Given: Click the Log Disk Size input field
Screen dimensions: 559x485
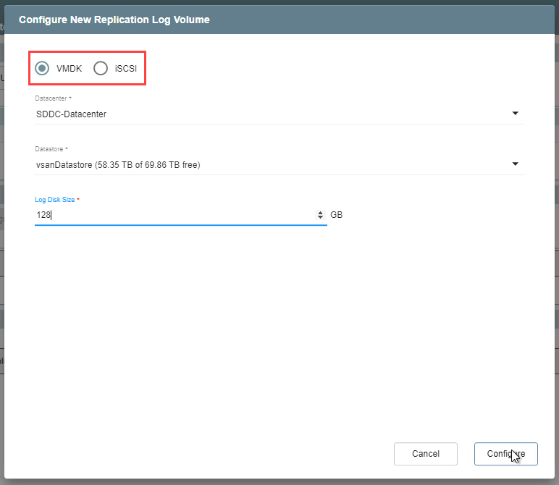Looking at the screenshot, I should [174, 215].
